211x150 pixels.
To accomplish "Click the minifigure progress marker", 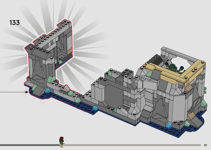I will click(61, 141).
